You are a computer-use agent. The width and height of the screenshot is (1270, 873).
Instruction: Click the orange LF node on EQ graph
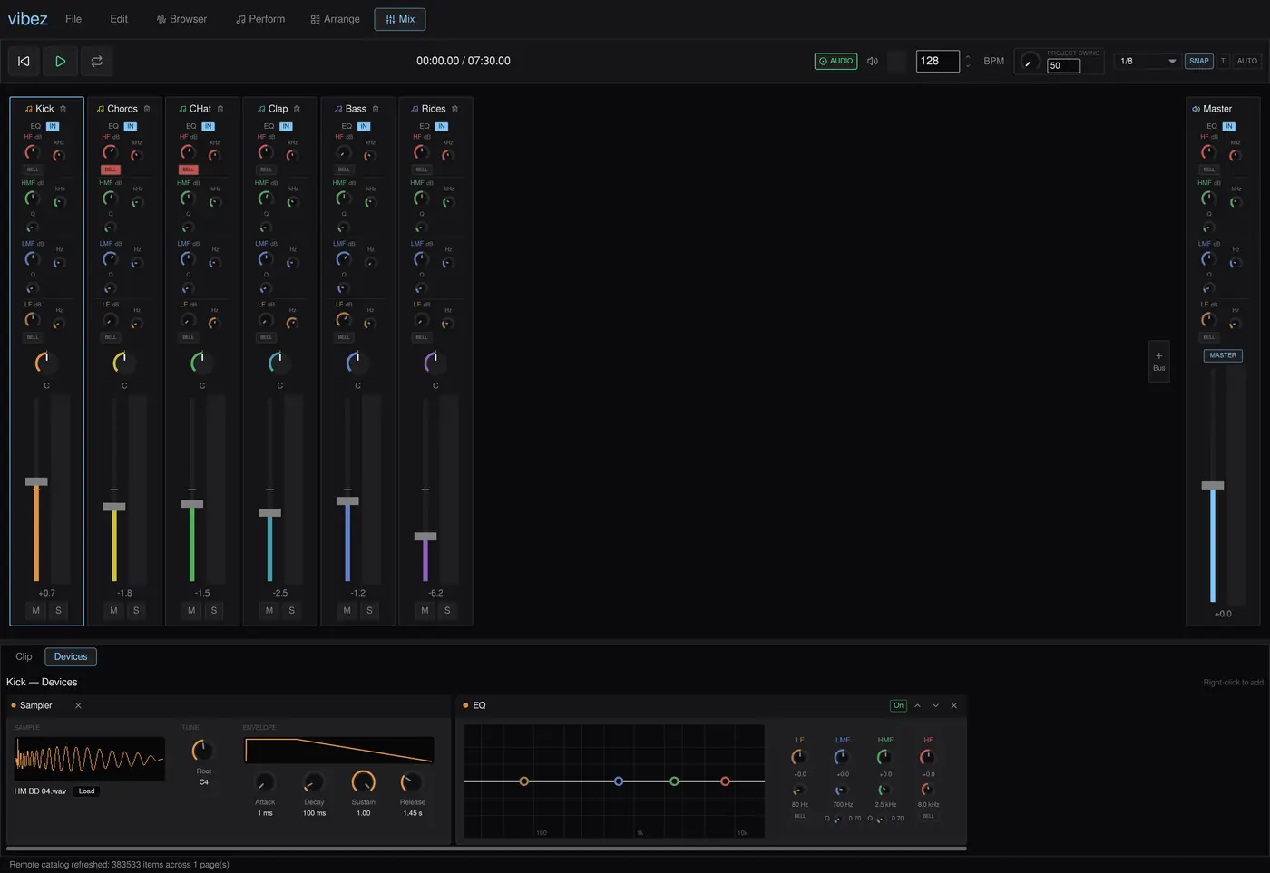click(523, 781)
